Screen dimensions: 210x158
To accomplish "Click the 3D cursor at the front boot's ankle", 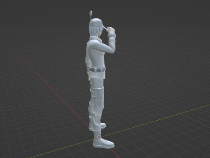I will click(99, 137).
